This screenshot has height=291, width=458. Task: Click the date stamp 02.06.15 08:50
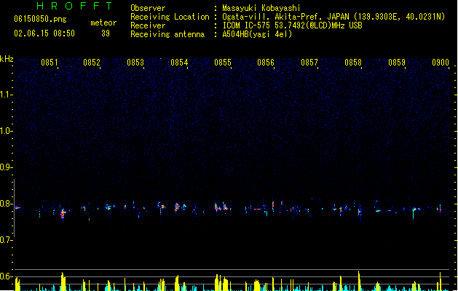pyautogui.click(x=44, y=33)
